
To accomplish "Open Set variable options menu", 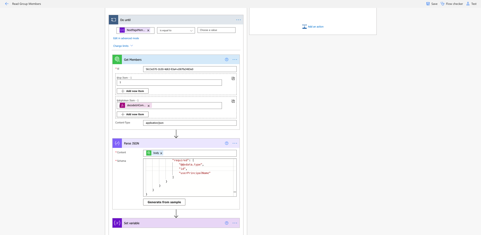I will [x=235, y=223].
